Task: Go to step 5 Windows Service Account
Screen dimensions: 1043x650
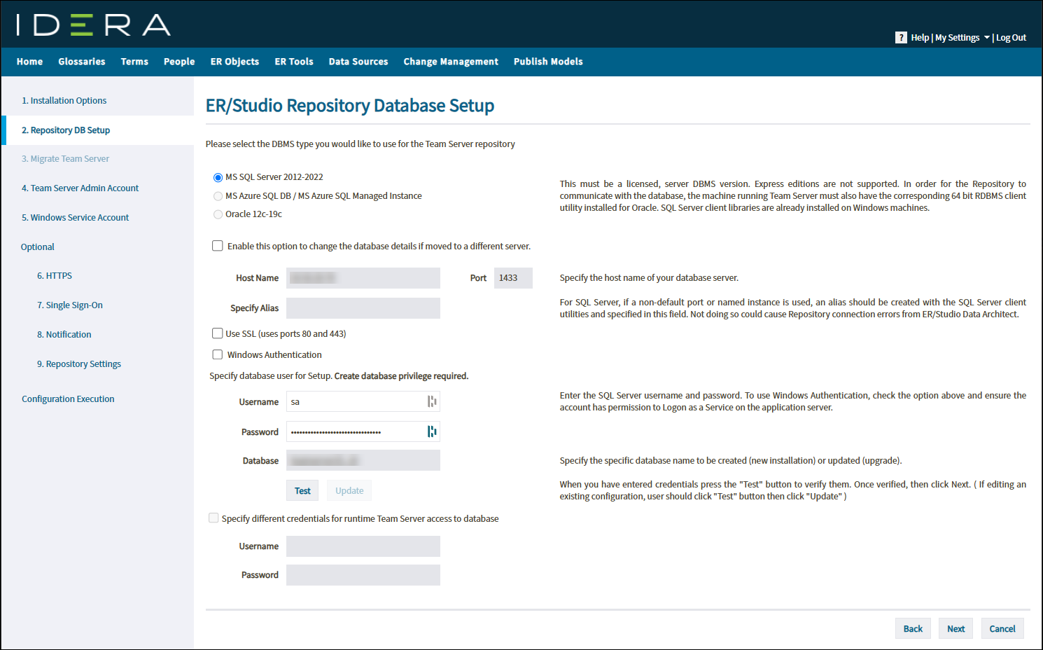Action: click(75, 218)
